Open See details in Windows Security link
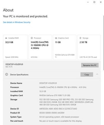Image resolution: width=104 pixels, height=125 pixels. click(x=17, y=22)
